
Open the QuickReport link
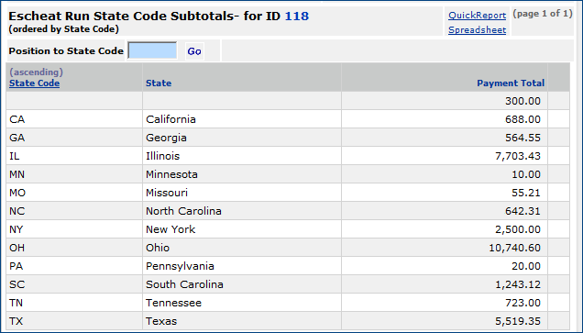pos(477,16)
